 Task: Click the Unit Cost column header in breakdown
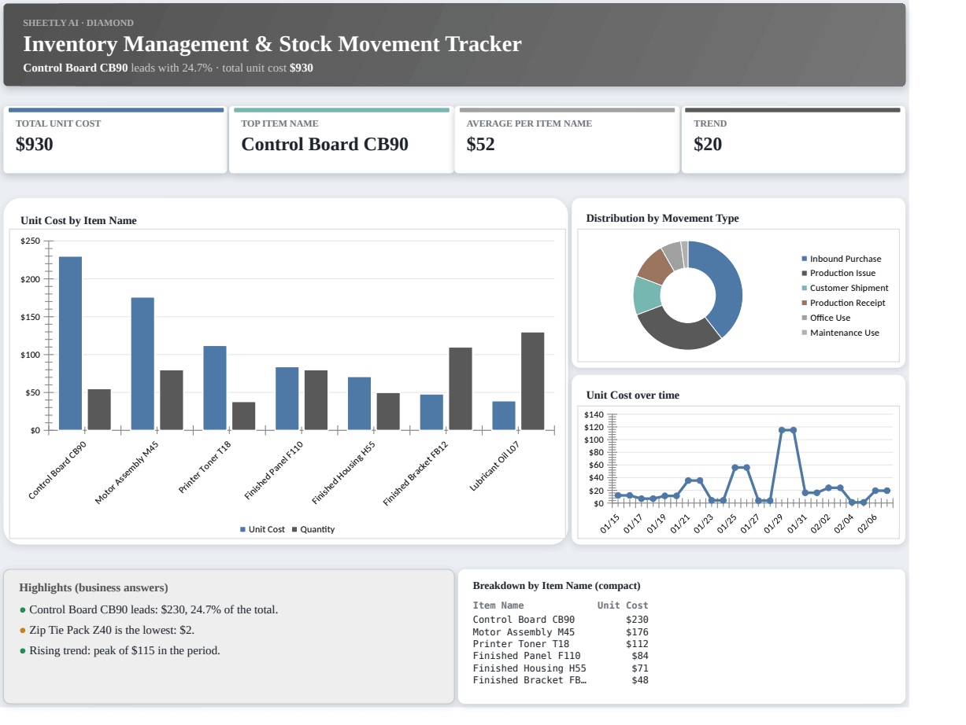tap(623, 605)
